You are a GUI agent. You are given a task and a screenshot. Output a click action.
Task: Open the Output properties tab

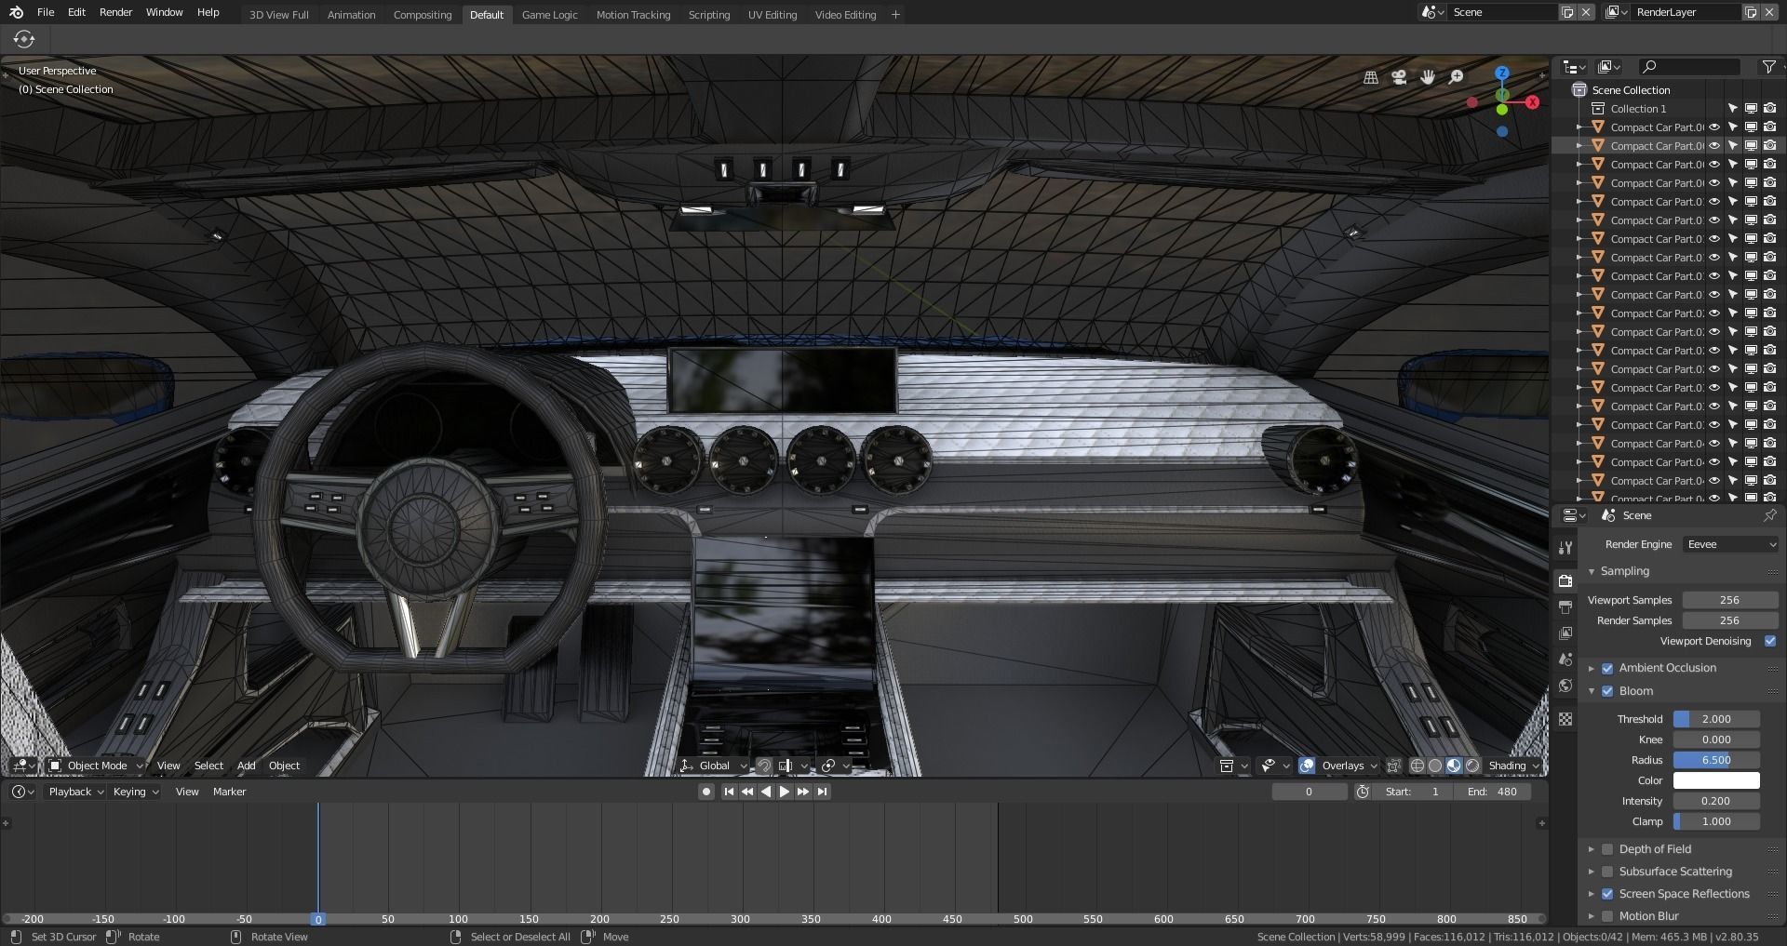pyautogui.click(x=1565, y=607)
